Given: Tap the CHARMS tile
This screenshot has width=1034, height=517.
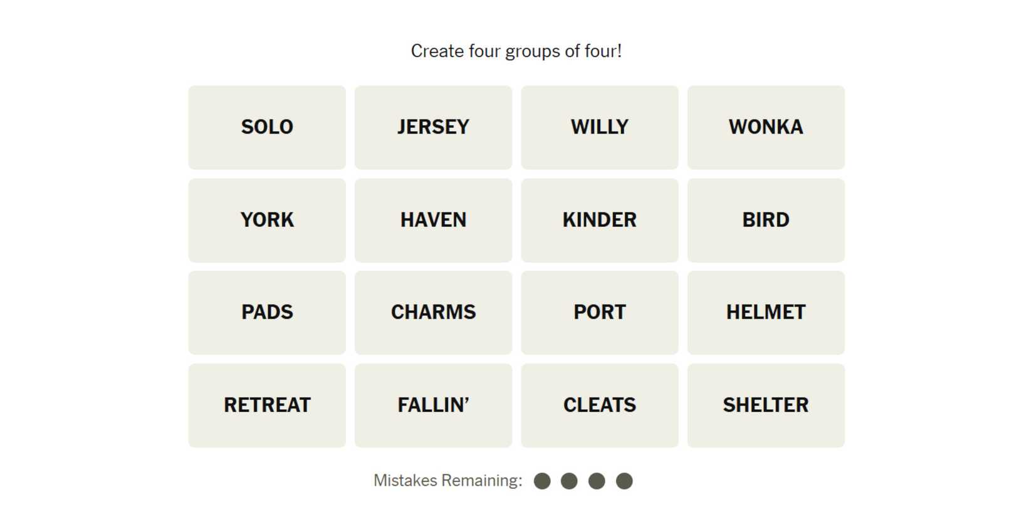Looking at the screenshot, I should click(433, 312).
